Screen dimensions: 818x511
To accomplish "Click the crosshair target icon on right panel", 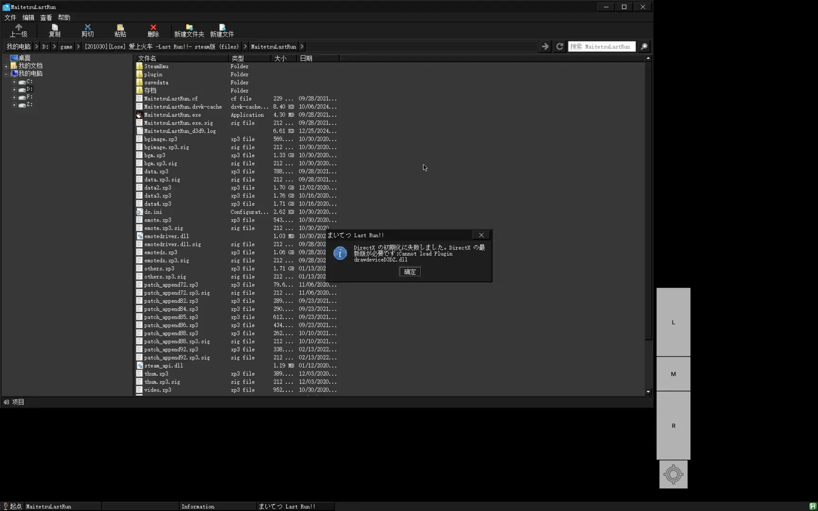I will 673,474.
